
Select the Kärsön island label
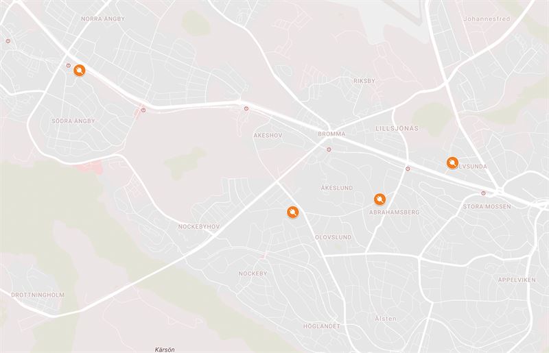(x=165, y=350)
